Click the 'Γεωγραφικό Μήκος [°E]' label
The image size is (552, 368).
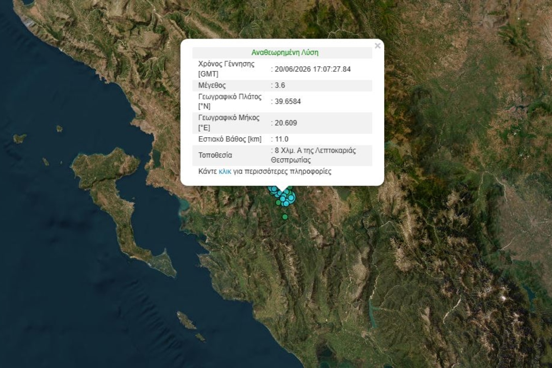click(x=229, y=123)
